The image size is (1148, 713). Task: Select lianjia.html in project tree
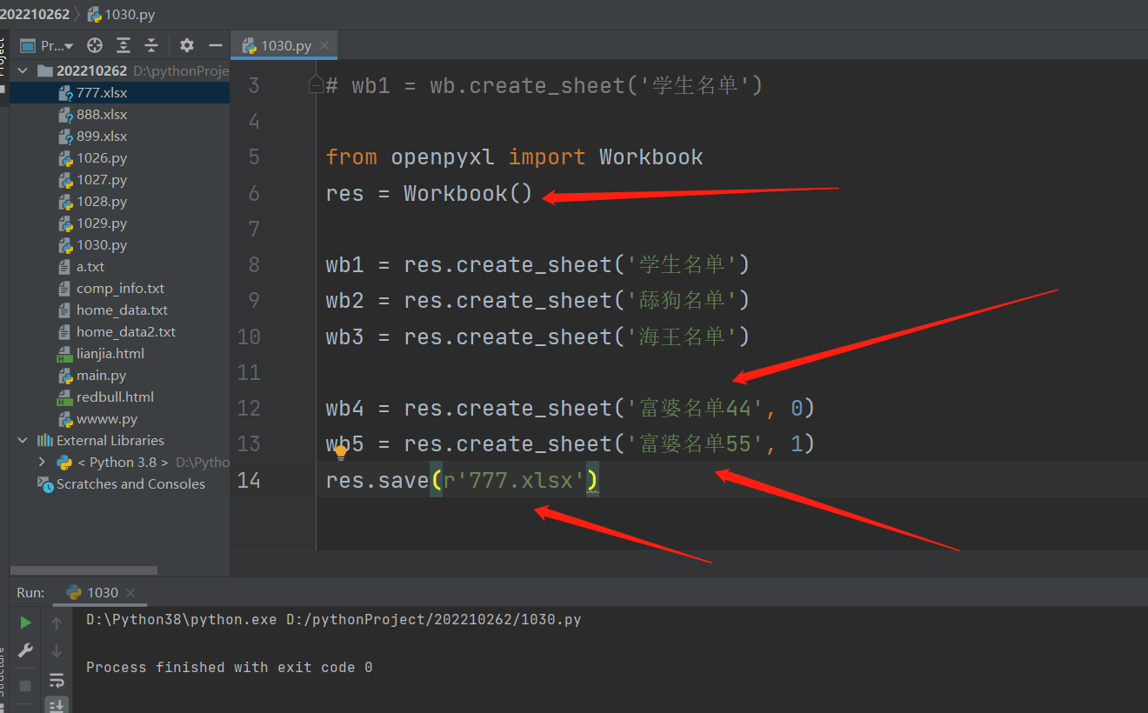[x=120, y=353]
